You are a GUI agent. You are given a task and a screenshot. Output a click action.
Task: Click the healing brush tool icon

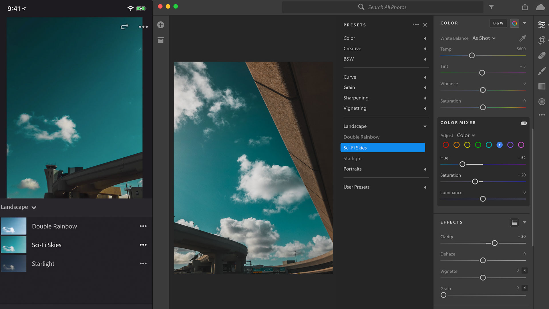point(542,56)
